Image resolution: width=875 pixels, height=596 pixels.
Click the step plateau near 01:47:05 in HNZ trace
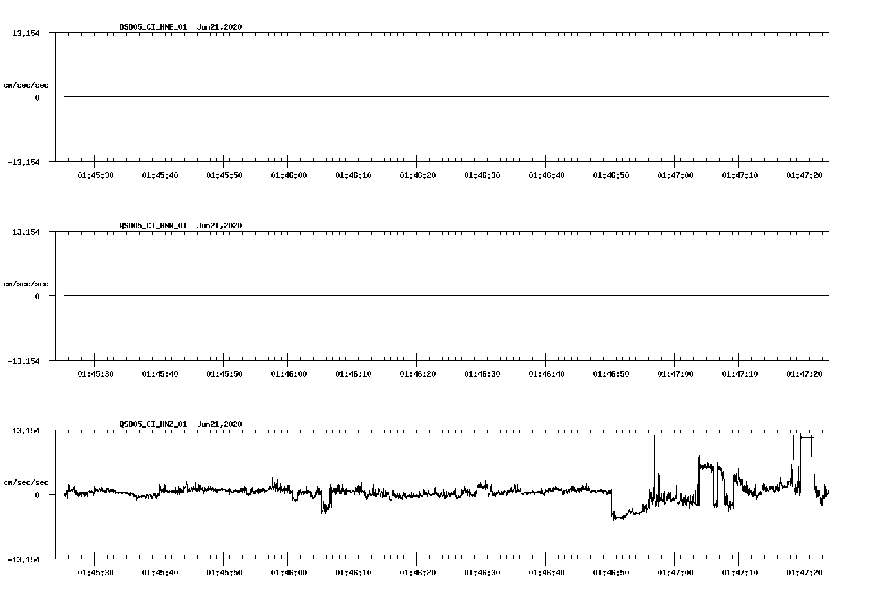[706, 465]
